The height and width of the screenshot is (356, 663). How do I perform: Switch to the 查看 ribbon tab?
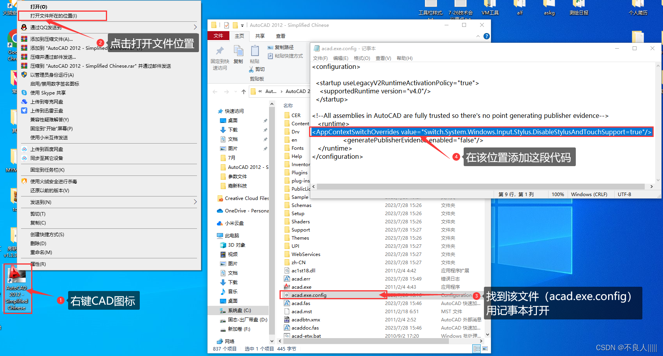(281, 36)
